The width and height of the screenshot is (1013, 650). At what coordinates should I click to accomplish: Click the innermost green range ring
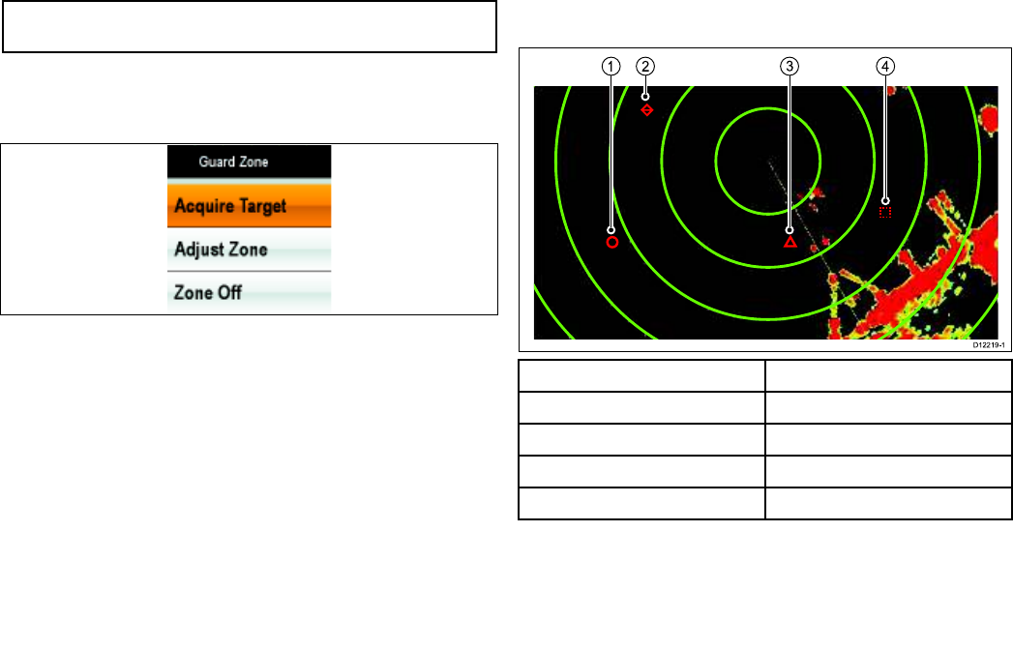[x=768, y=161]
